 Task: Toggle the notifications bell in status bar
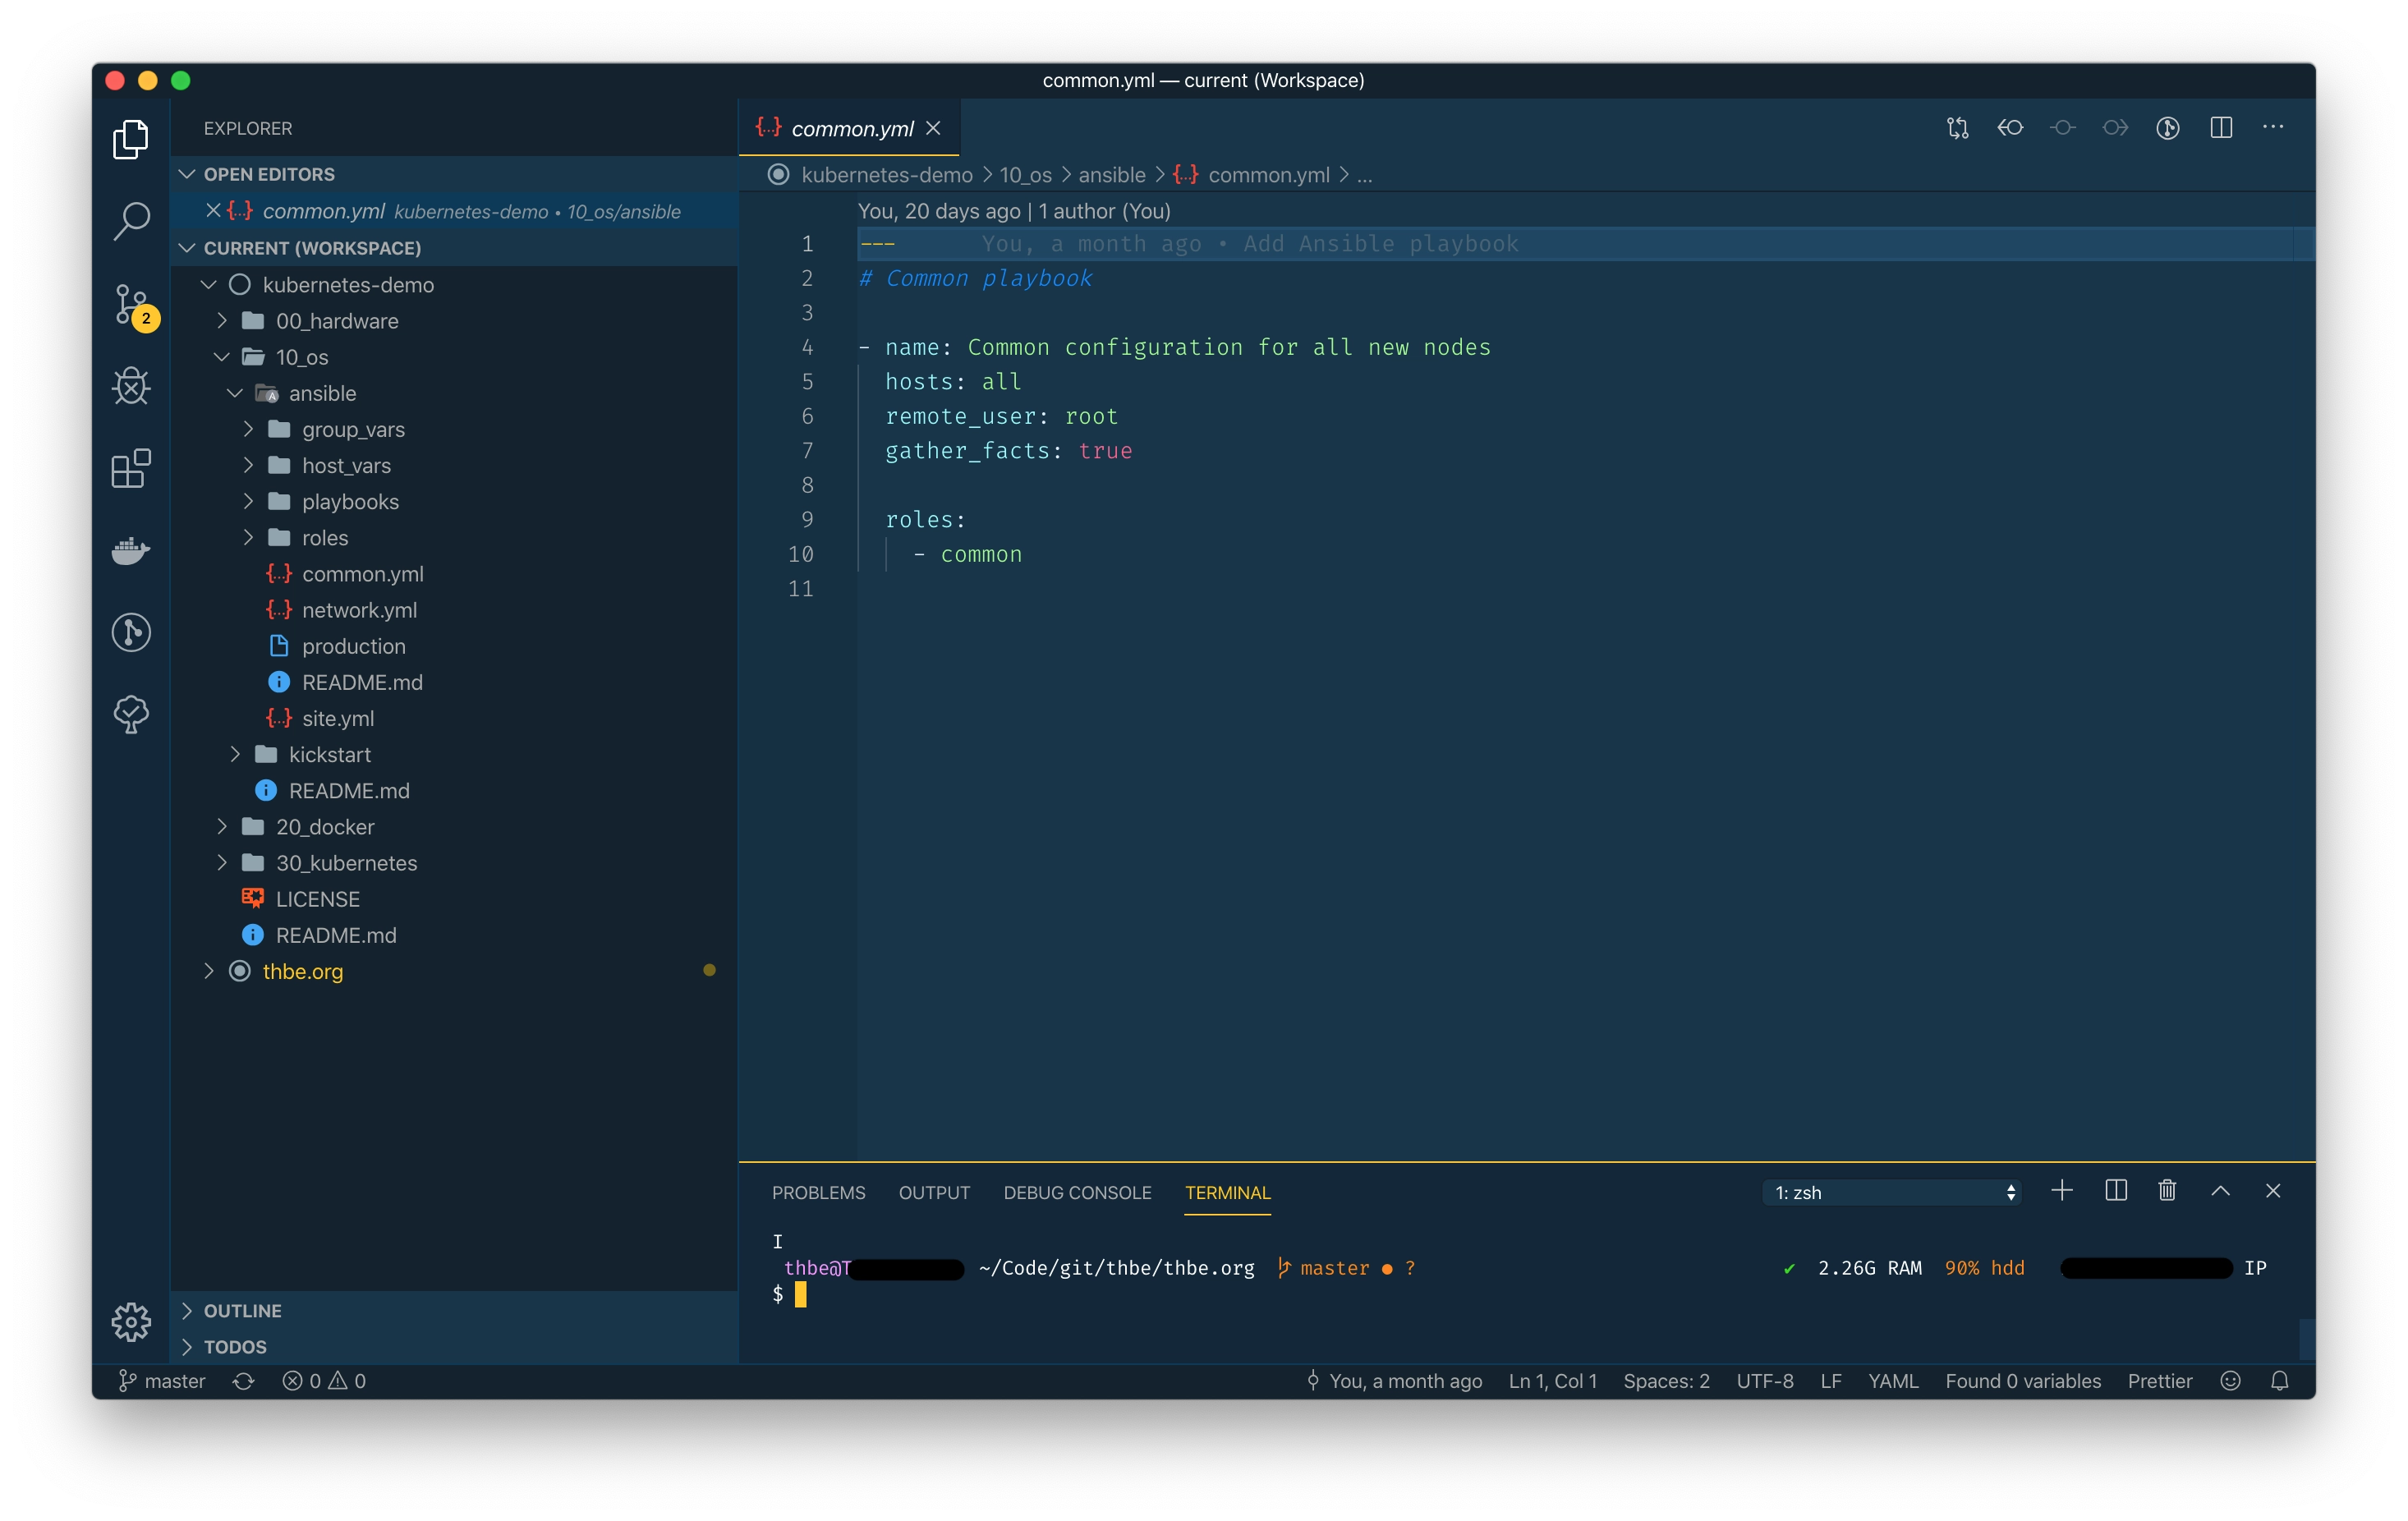(2281, 1381)
